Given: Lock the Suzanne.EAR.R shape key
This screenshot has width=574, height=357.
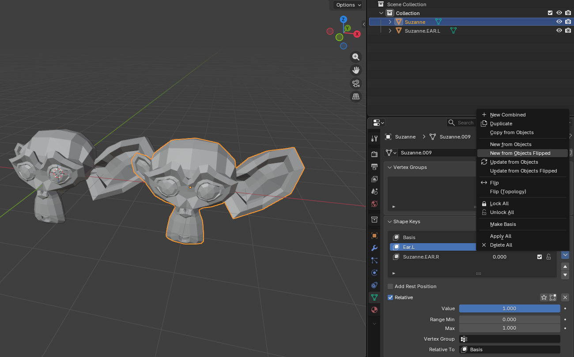Looking at the screenshot, I should 548,257.
